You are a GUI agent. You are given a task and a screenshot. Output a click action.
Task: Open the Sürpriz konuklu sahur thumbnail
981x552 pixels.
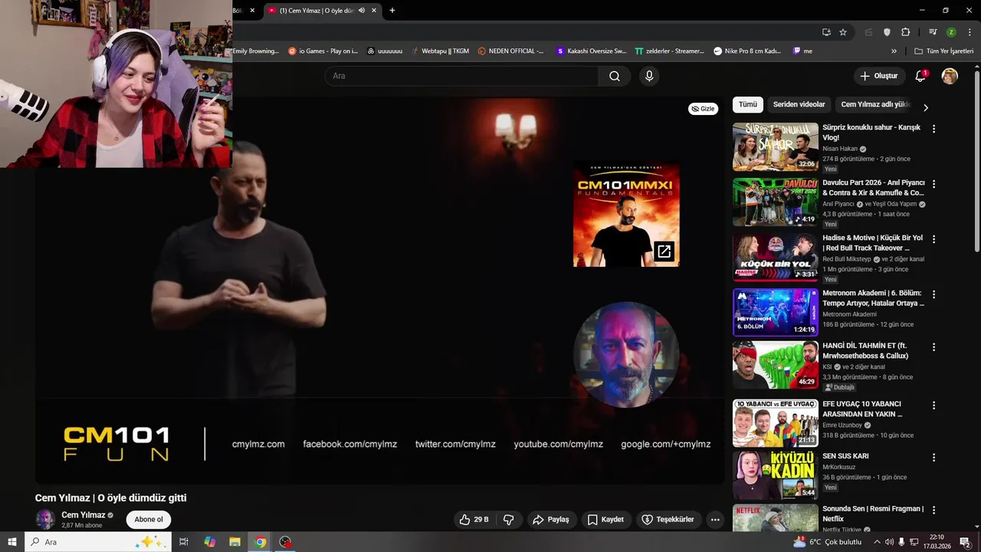click(776, 147)
